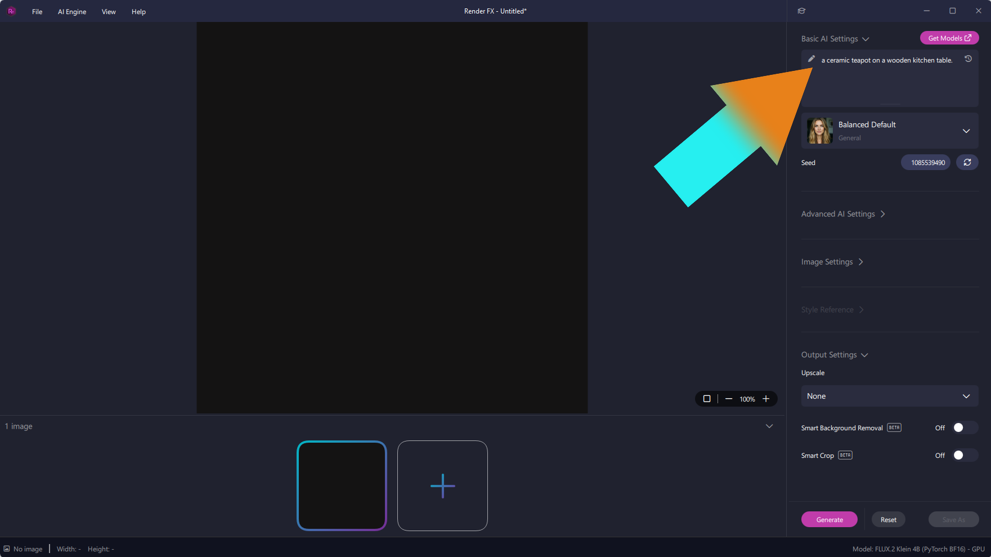Expand Advanced AI Settings section
Image resolution: width=991 pixels, height=557 pixels.
tap(843, 214)
